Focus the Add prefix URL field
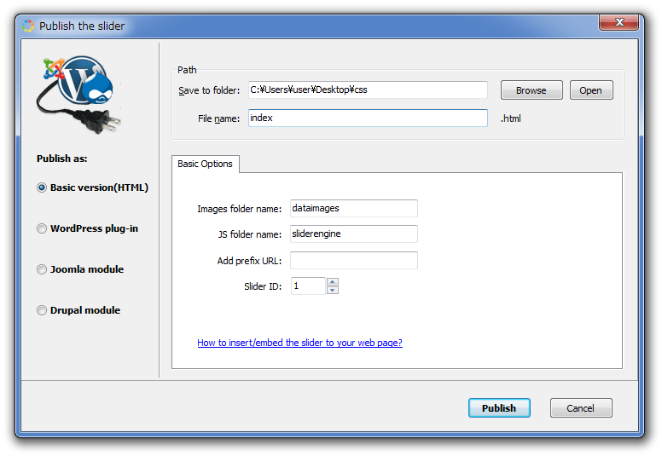Image resolution: width=662 pixels, height=456 pixels. point(354,260)
